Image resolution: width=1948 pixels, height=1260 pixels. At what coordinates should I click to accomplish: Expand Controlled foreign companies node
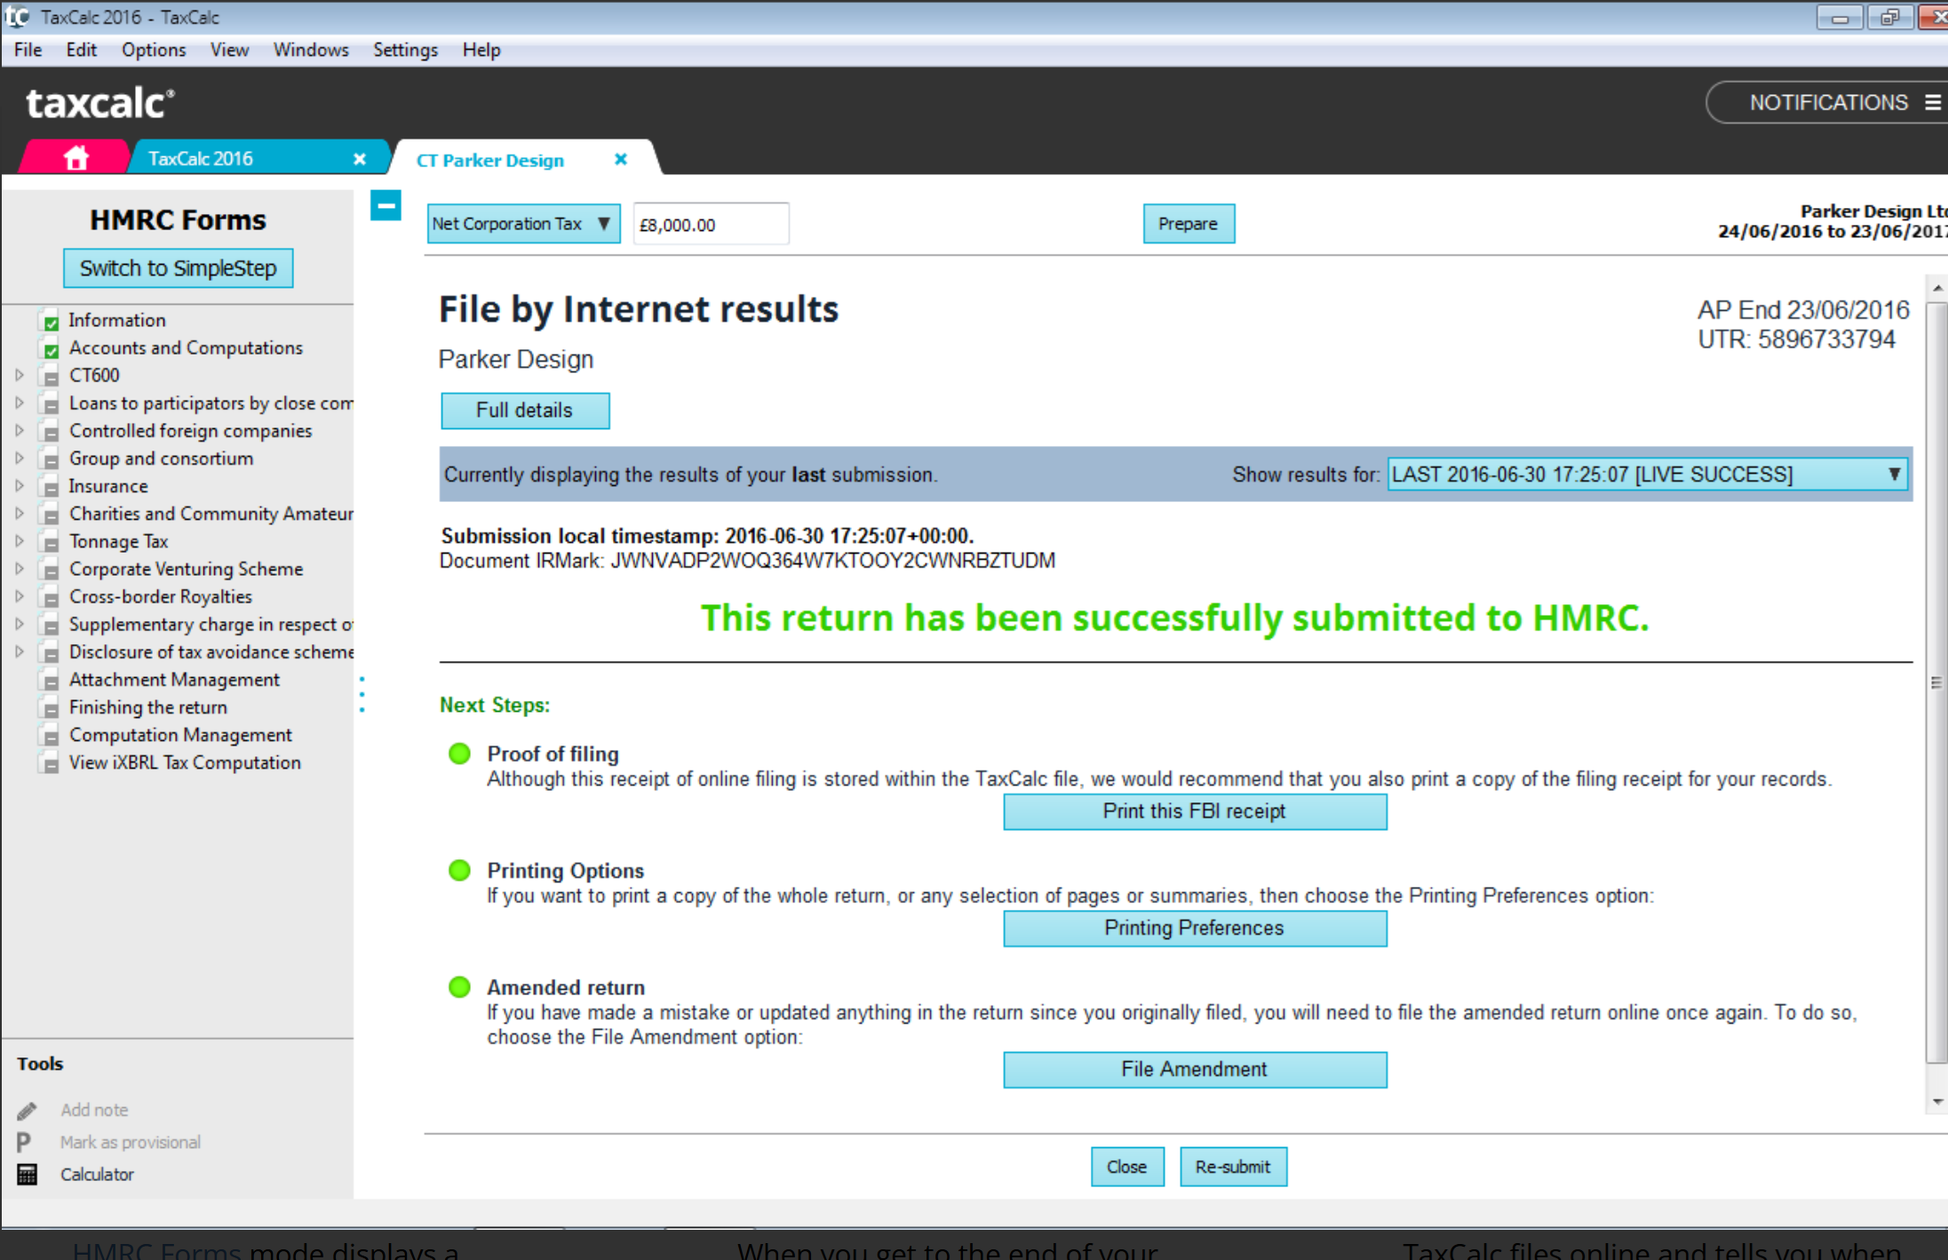(20, 430)
